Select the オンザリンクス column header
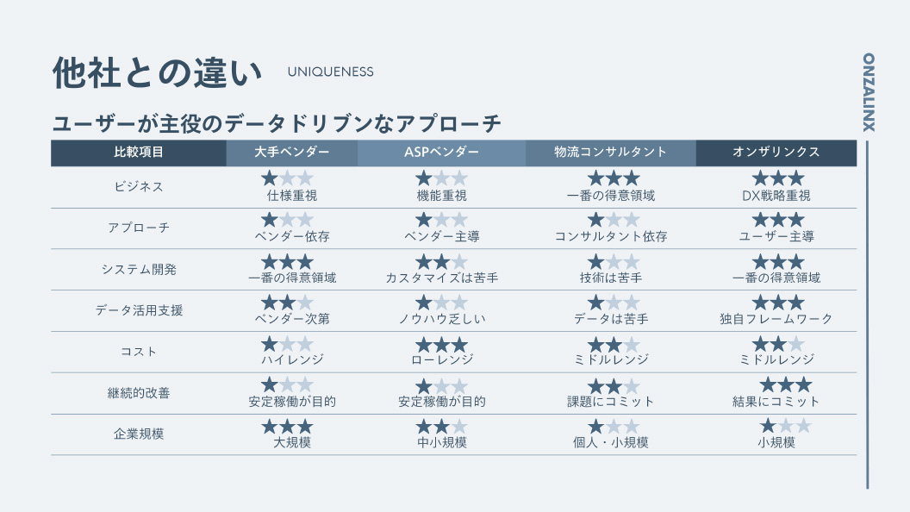Screen dimensions: 910x512 click(x=776, y=153)
